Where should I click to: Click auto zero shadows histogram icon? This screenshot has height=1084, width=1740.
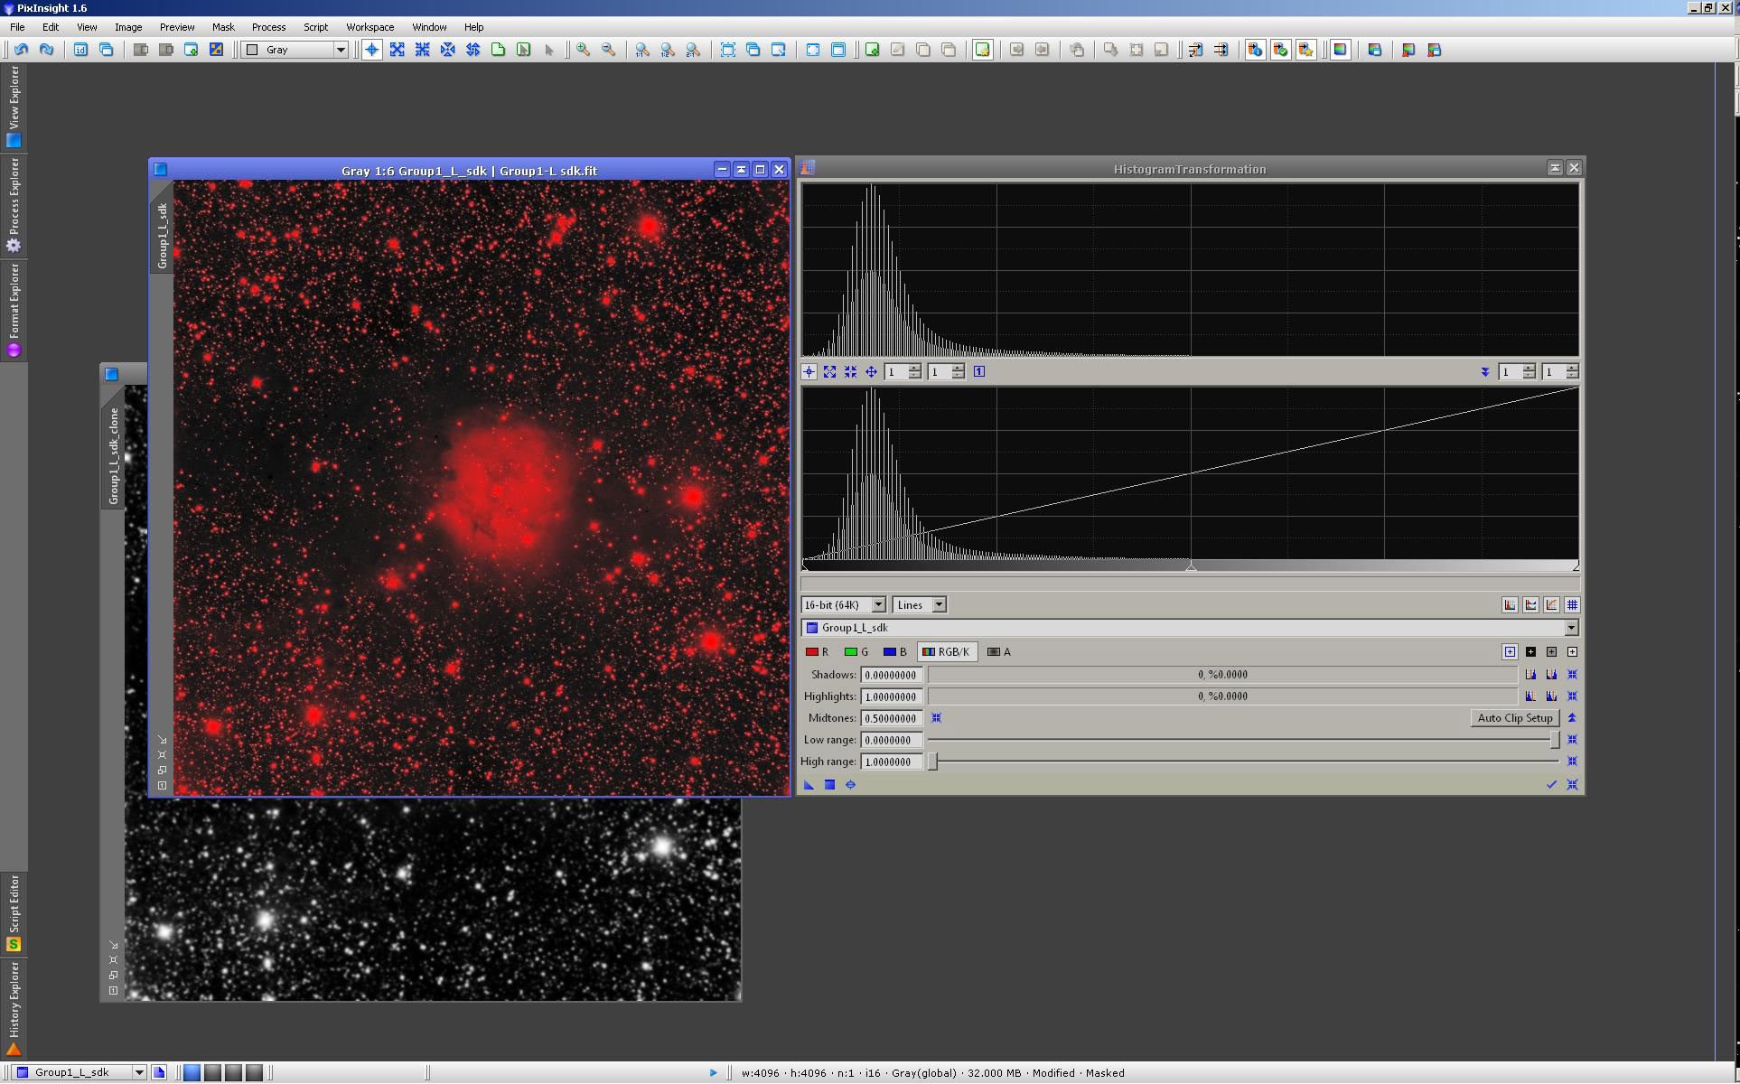pyautogui.click(x=1530, y=675)
